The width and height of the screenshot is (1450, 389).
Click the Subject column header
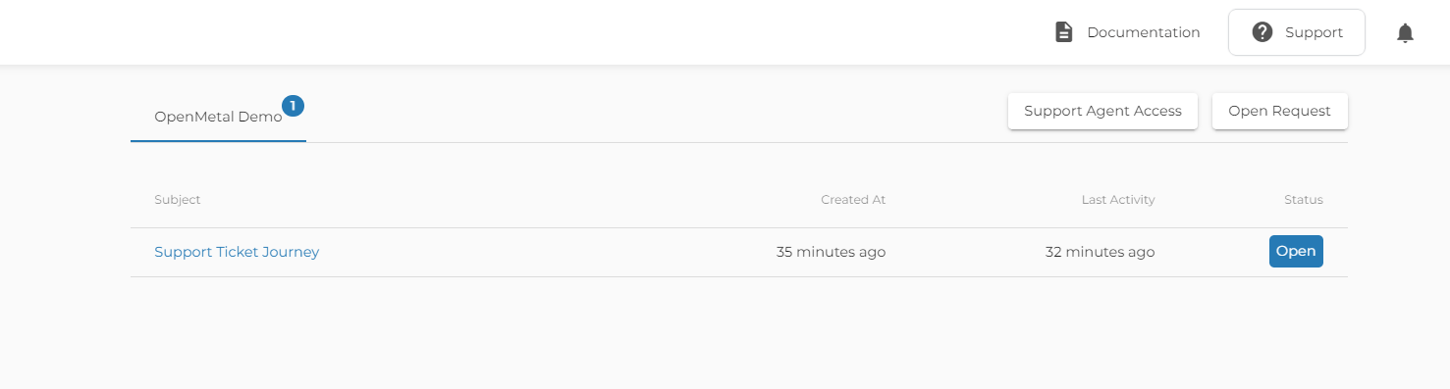[177, 199]
